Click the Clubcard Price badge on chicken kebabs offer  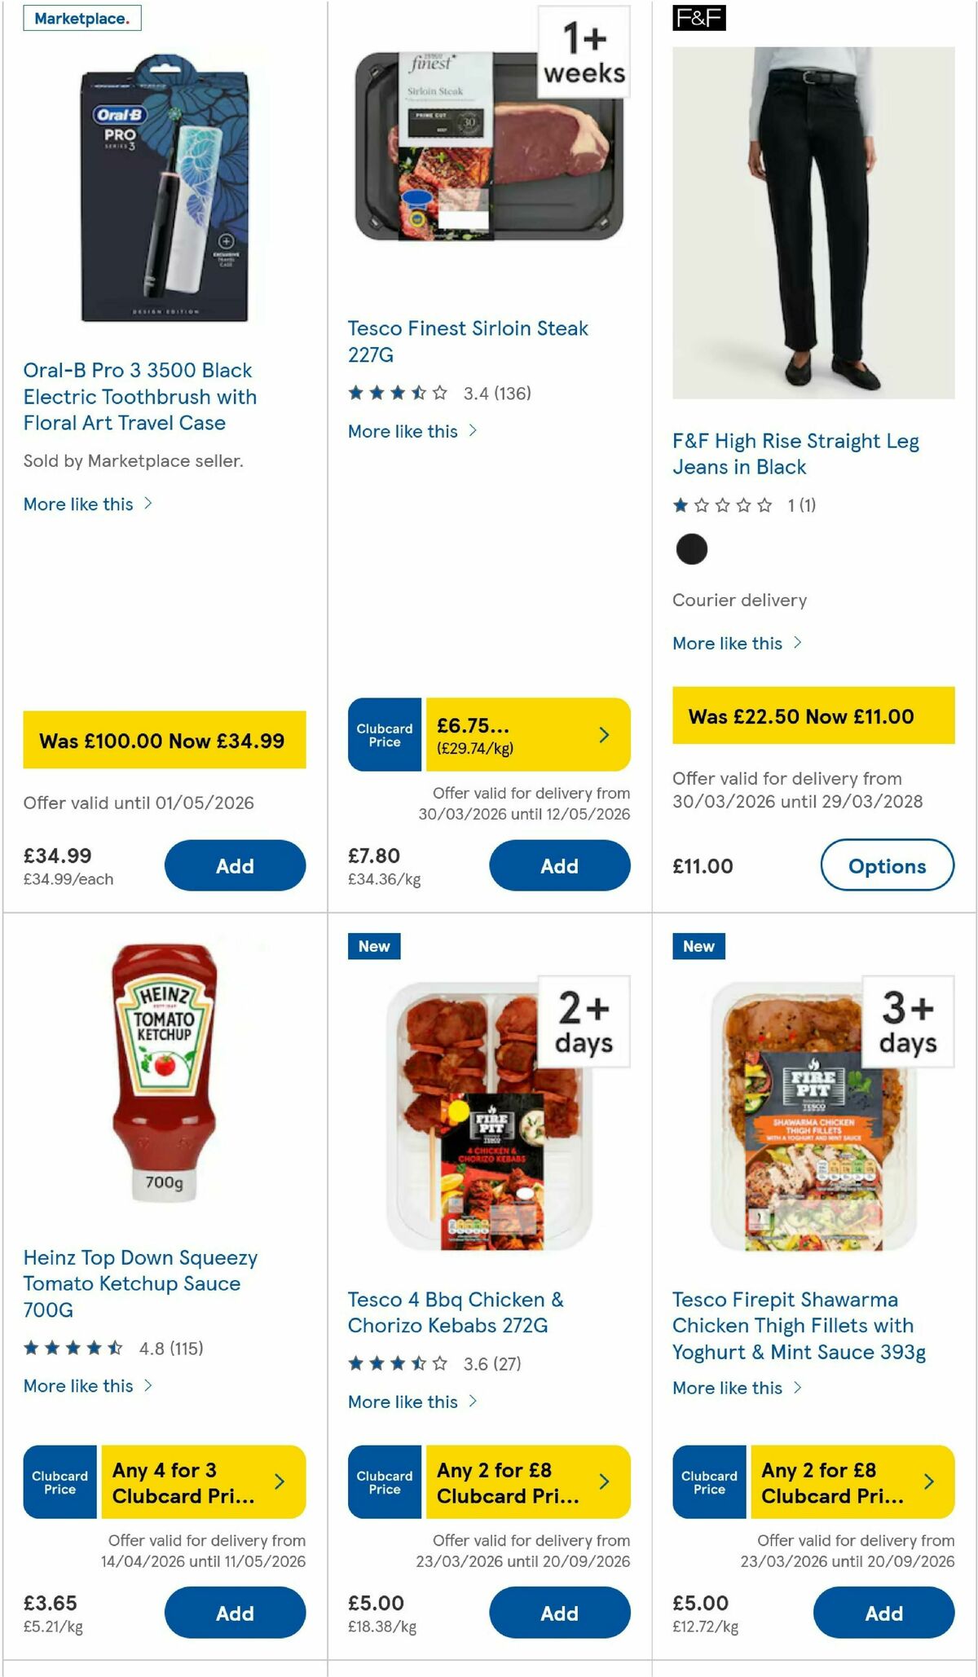click(384, 1482)
